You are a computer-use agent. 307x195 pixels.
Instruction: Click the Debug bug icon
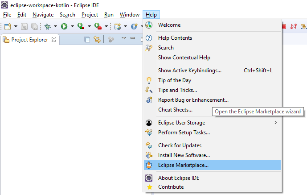[x=47, y=26]
